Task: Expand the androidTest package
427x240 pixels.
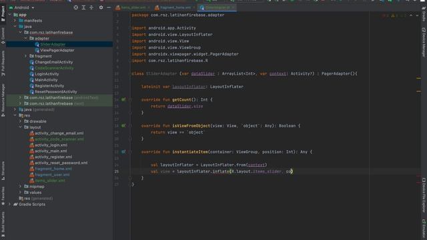Action: 20,97
